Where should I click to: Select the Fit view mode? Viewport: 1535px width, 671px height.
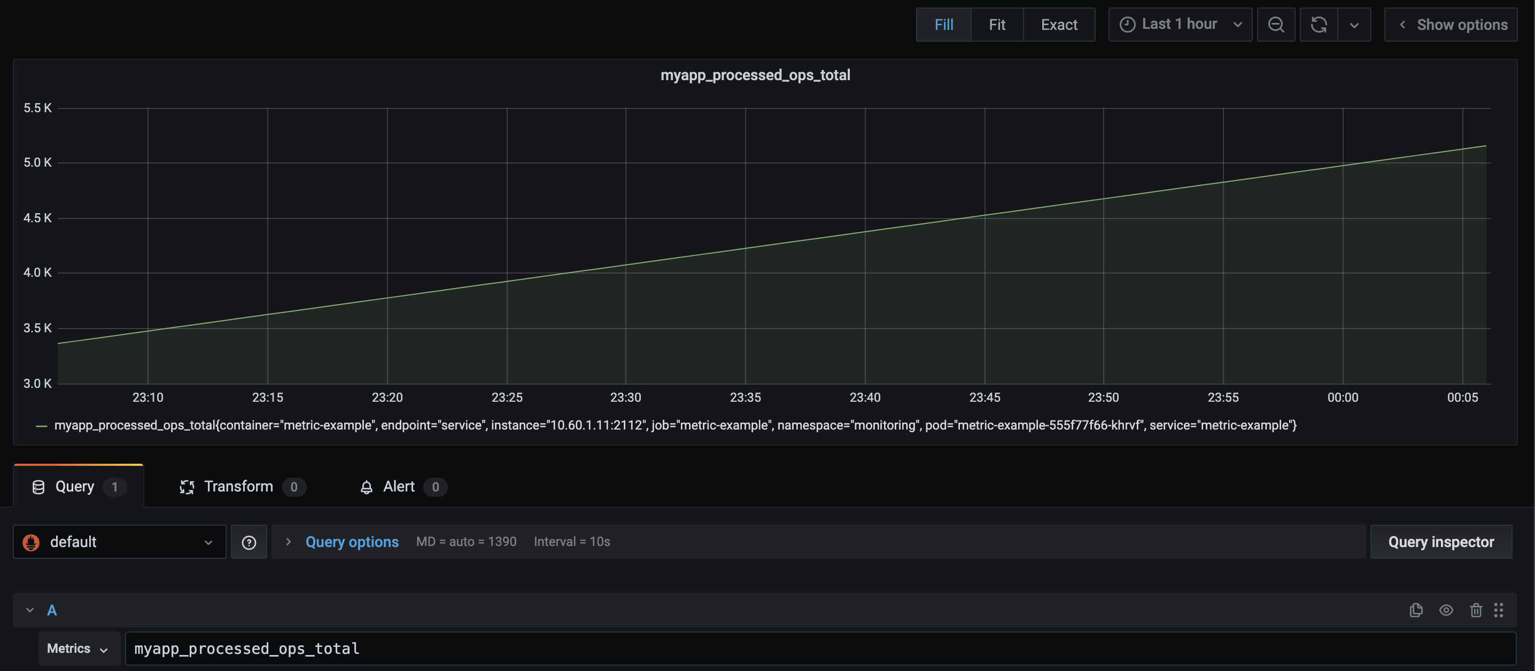[x=997, y=25]
